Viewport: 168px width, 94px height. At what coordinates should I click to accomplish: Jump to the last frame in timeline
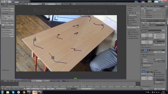65,89
